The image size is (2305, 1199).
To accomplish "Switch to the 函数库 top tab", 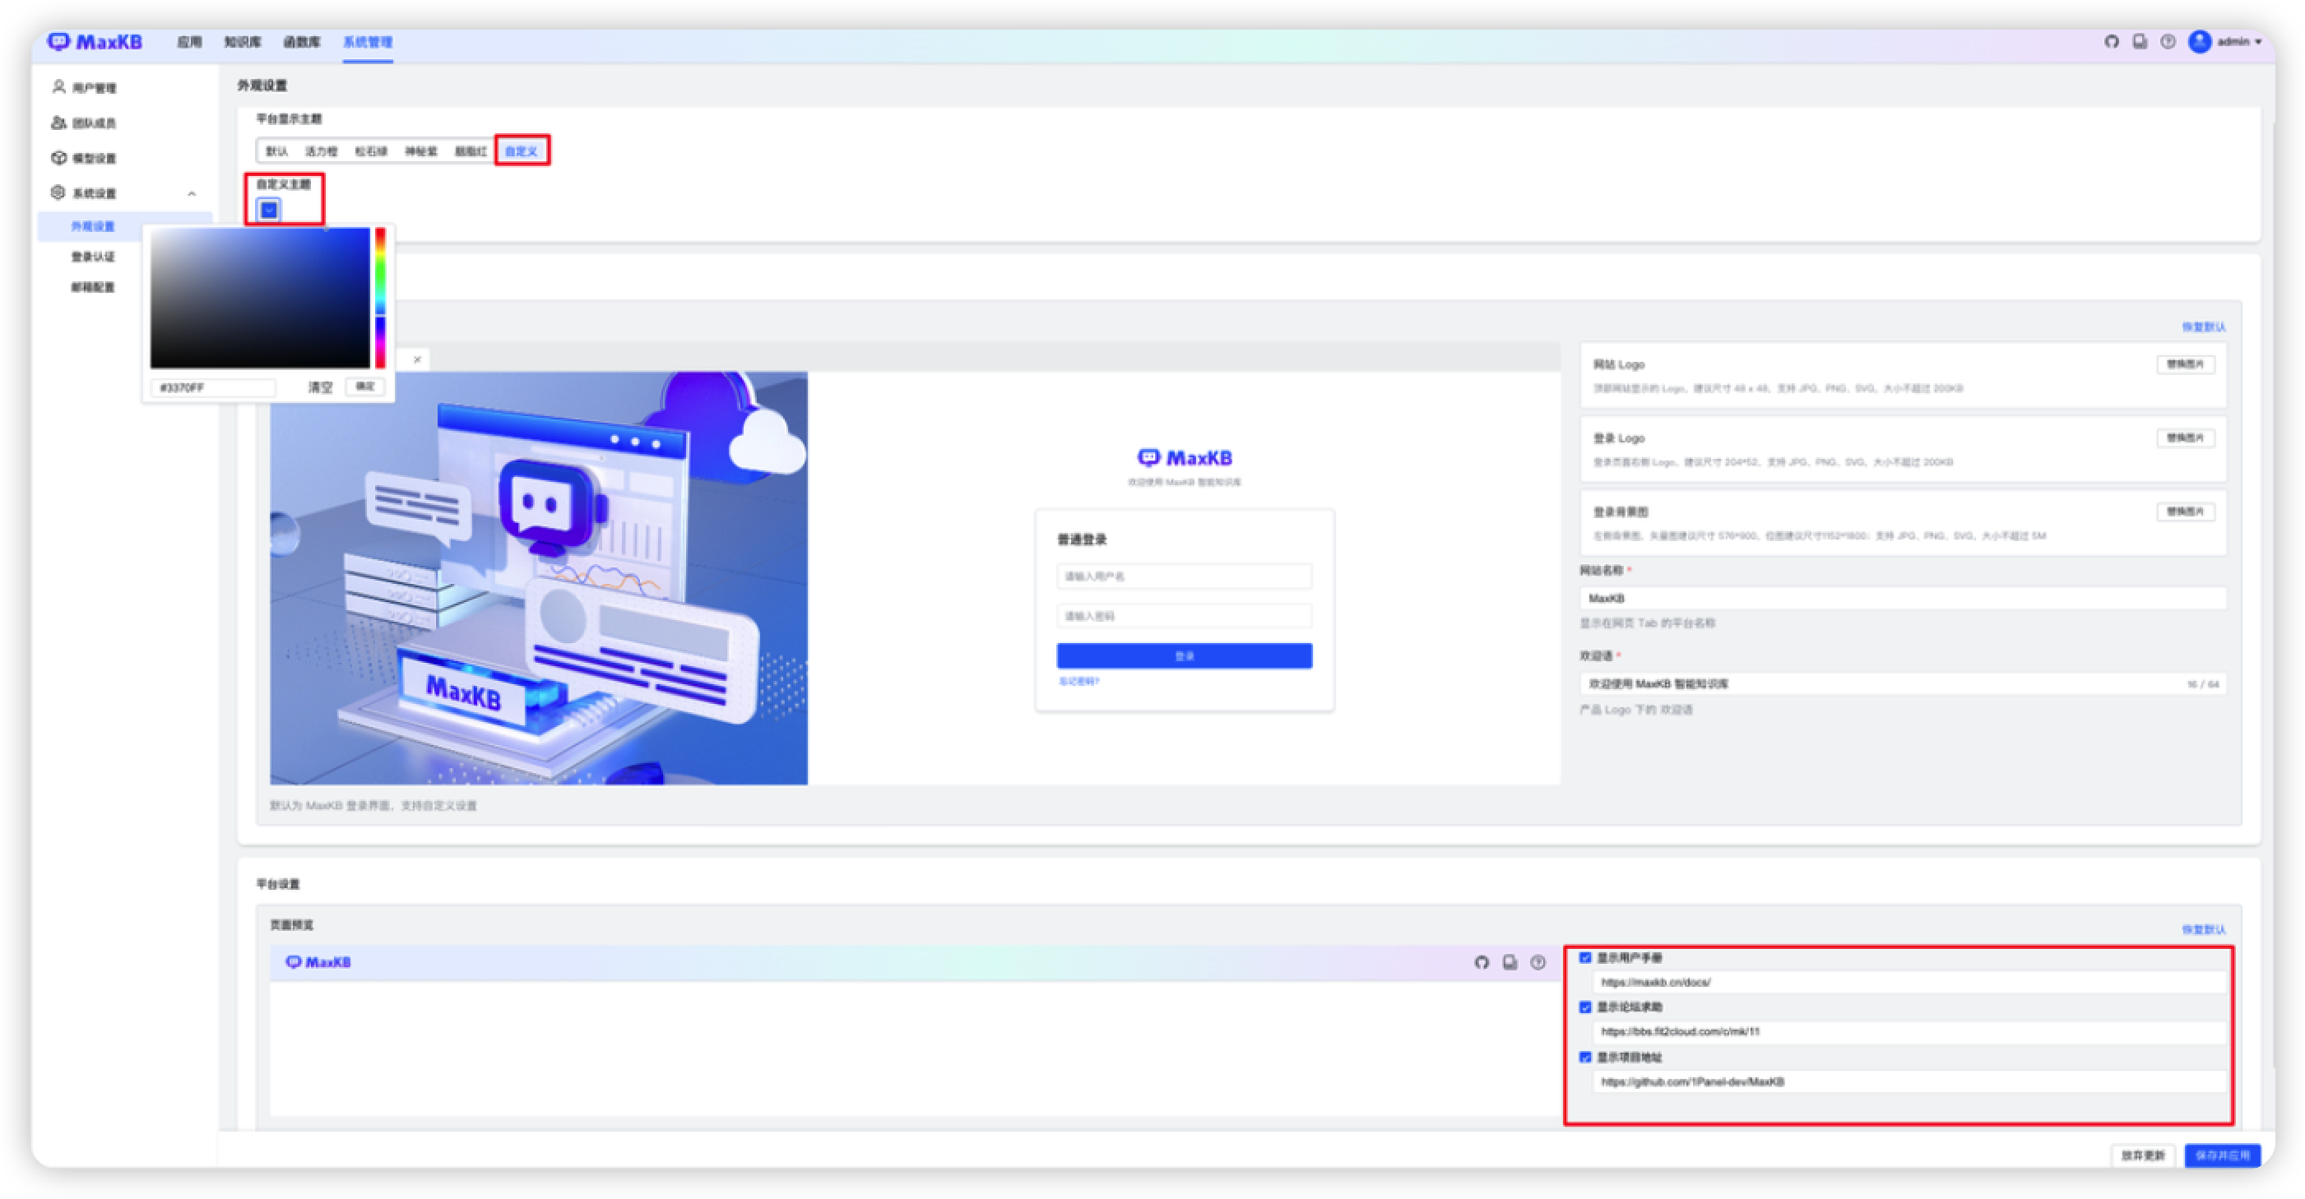I will (302, 42).
